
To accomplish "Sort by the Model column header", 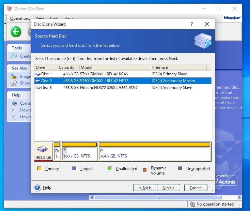I will pos(115,67).
